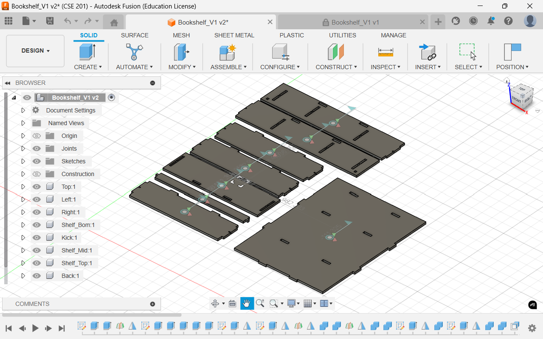
Task: Hide the Left:1 component
Action: [37, 199]
